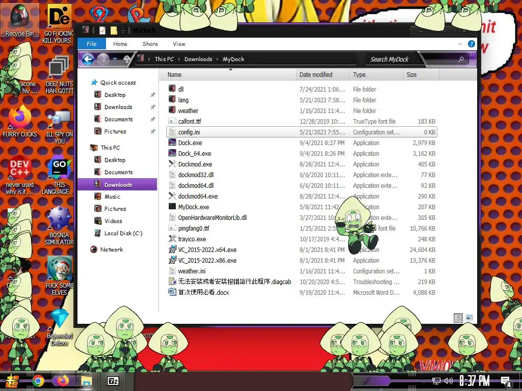The width and height of the screenshot is (522, 391).
Task: Sort by the Type column header
Action: (x=376, y=75)
